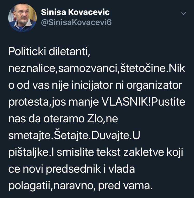Open the Sinisa Kovacevic display name link
Screen dimensions: 194x198
(75, 12)
